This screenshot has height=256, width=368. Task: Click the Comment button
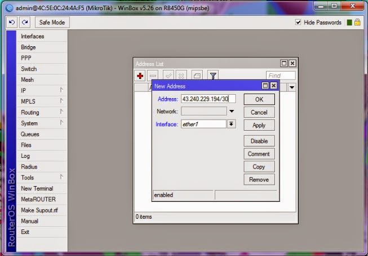coord(259,154)
